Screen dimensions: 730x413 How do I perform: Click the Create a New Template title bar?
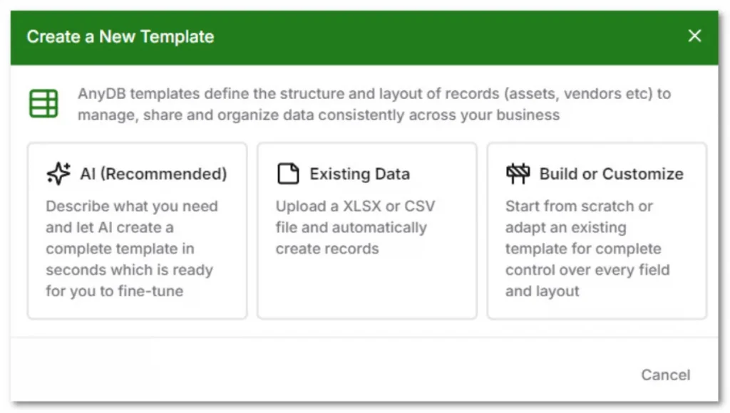click(x=120, y=36)
